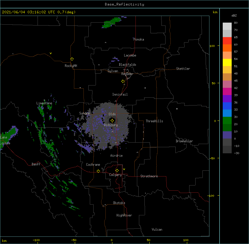Select the Vulcan label
This screenshot has width=249, height=244.
tap(157, 230)
